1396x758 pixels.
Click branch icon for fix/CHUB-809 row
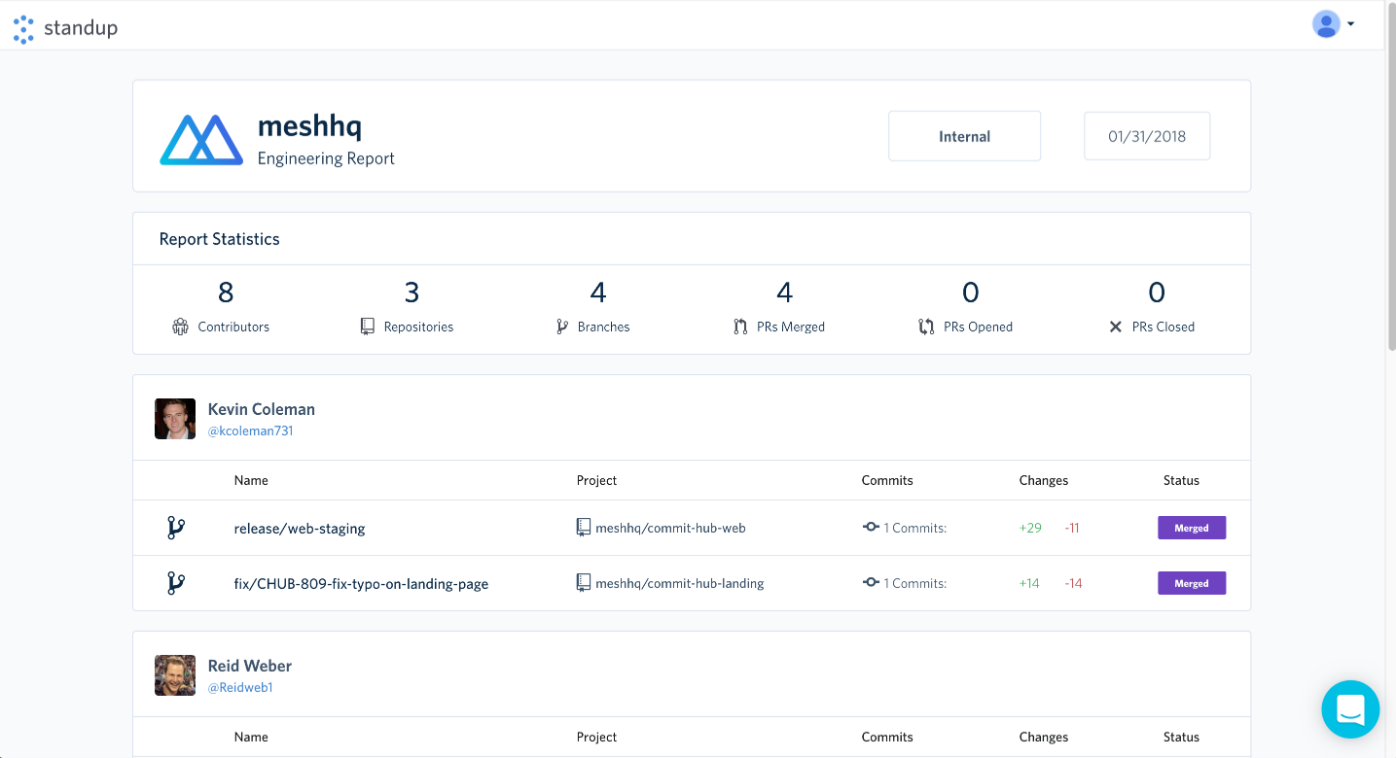(176, 583)
